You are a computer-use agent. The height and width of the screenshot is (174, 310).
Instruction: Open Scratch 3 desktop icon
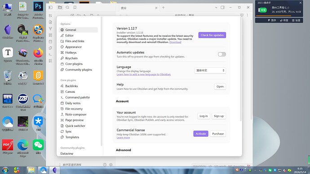(x=38, y=78)
